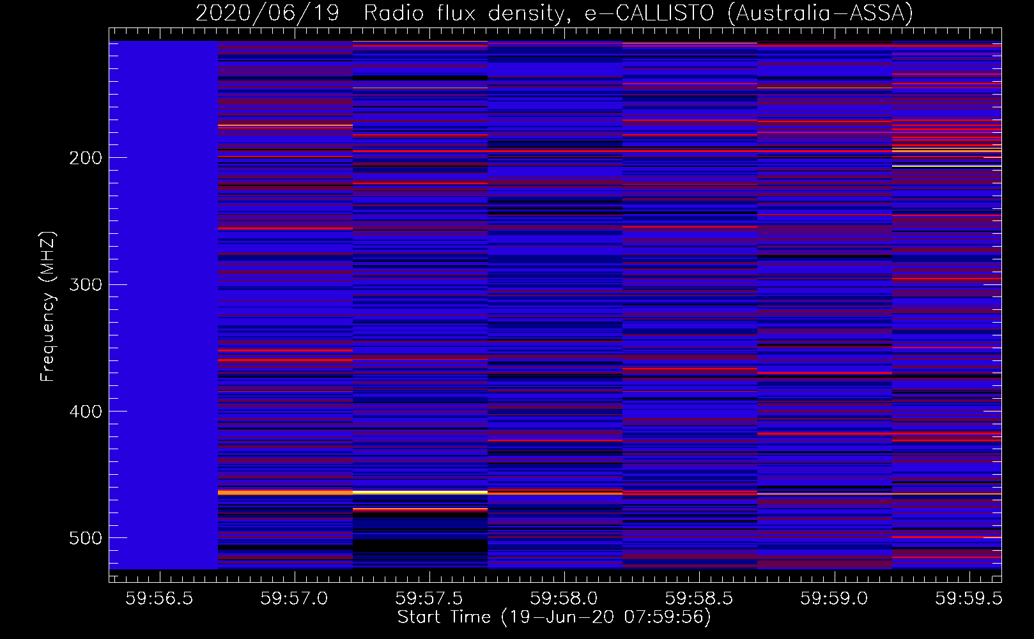
Task: Click the 59:58.0 time tick label
Action: pos(564,598)
